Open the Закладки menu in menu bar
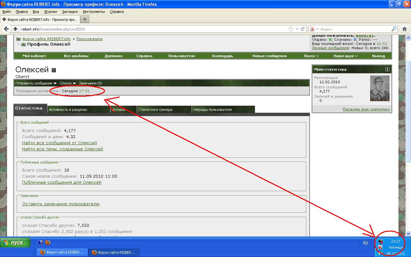The width and height of the screenshot is (411, 257). (70, 12)
